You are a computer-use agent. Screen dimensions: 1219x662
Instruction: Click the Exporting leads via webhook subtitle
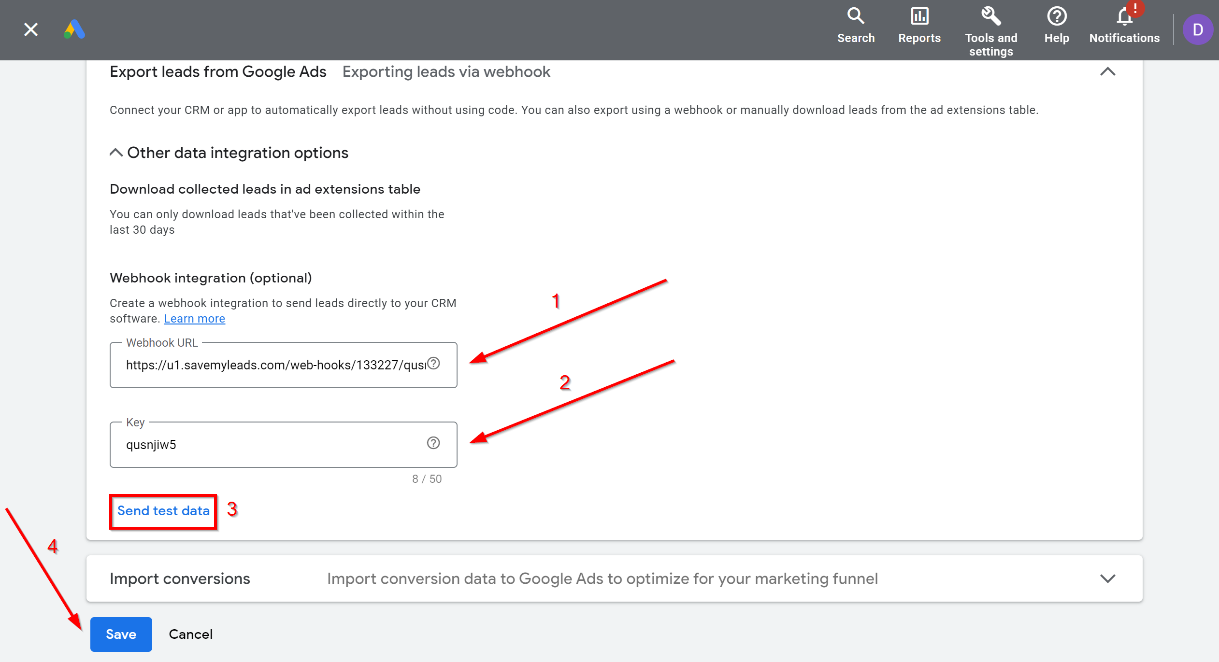(x=446, y=72)
